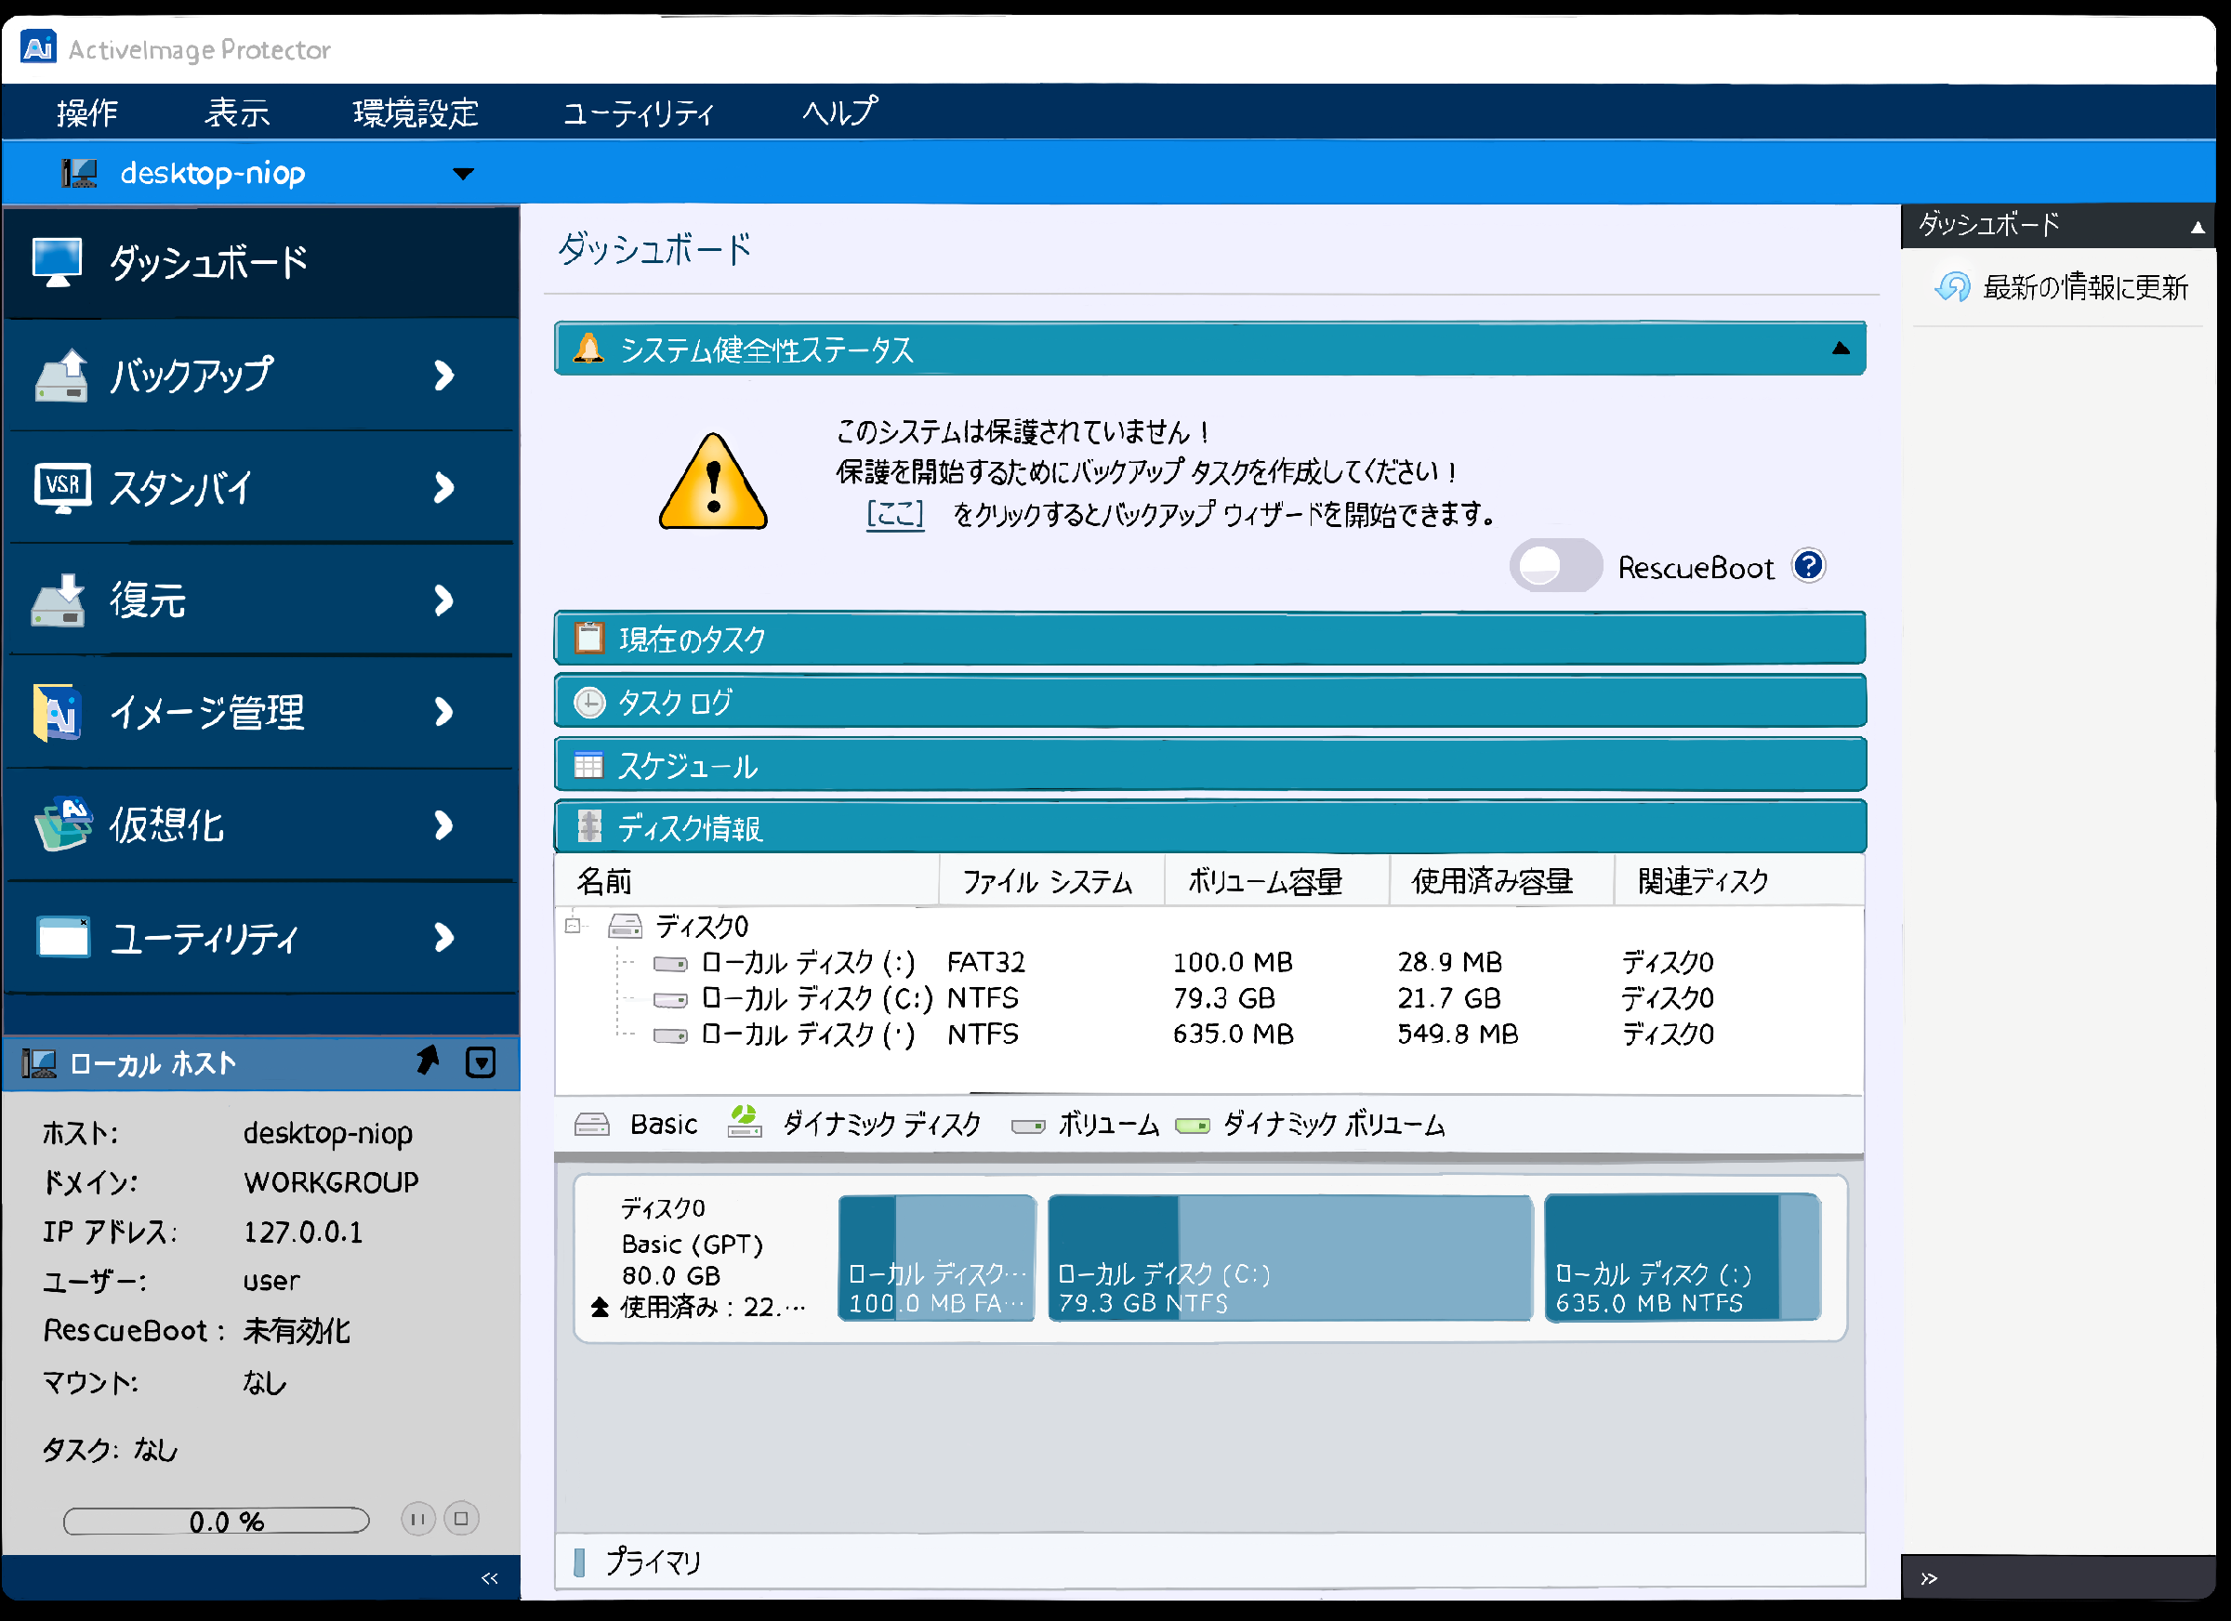The height and width of the screenshot is (1621, 2231).
Task: Click the refresh icon beside 最新の情報に更新
Action: click(1951, 287)
